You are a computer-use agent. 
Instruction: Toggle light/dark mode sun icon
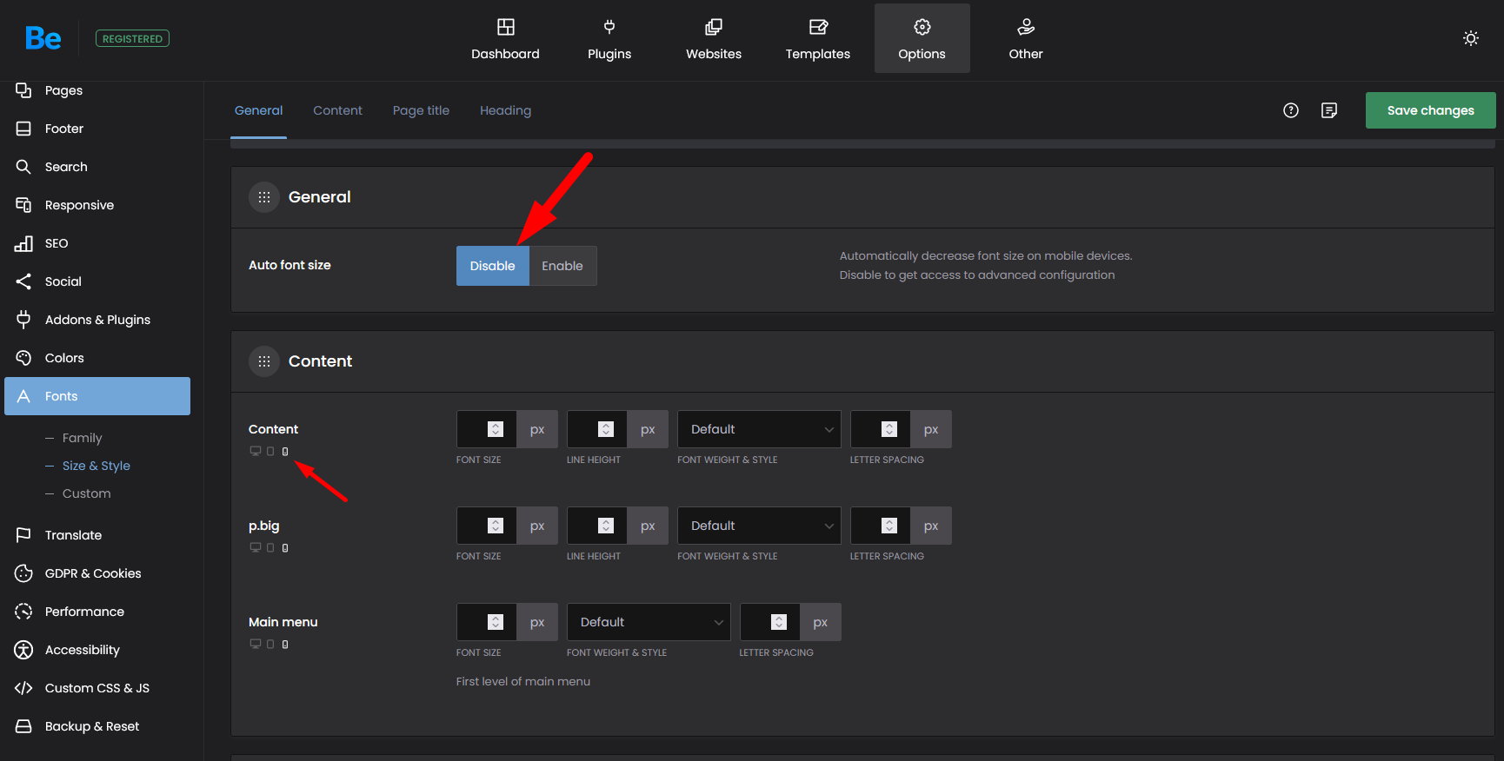click(1471, 38)
